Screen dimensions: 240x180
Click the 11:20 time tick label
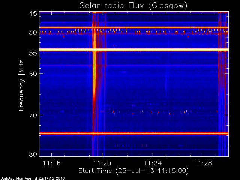coord(102,163)
